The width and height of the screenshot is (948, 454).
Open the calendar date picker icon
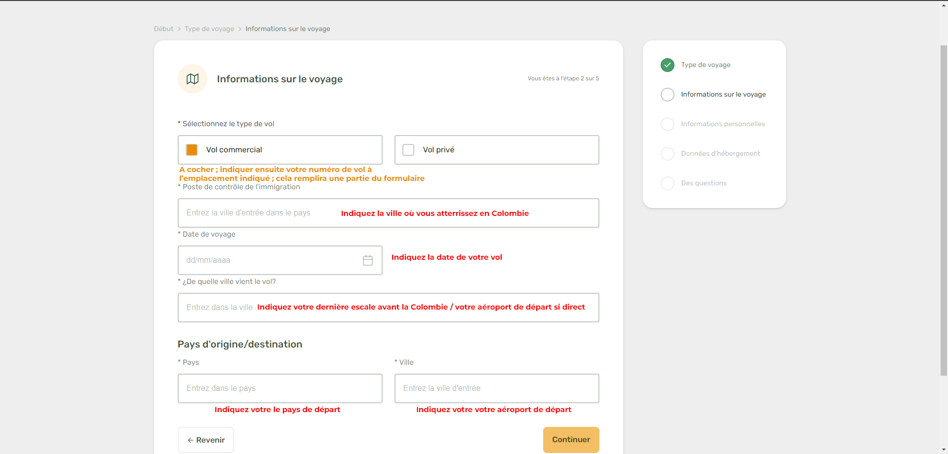pyautogui.click(x=368, y=260)
